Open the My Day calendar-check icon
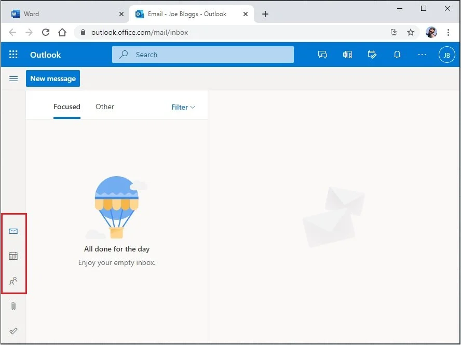Screen dimensions: 461x345 pyautogui.click(x=372, y=55)
